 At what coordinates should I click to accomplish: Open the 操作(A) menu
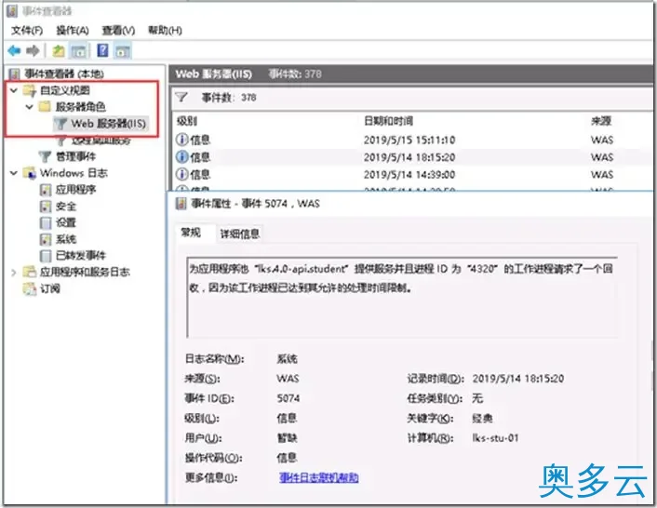click(73, 30)
